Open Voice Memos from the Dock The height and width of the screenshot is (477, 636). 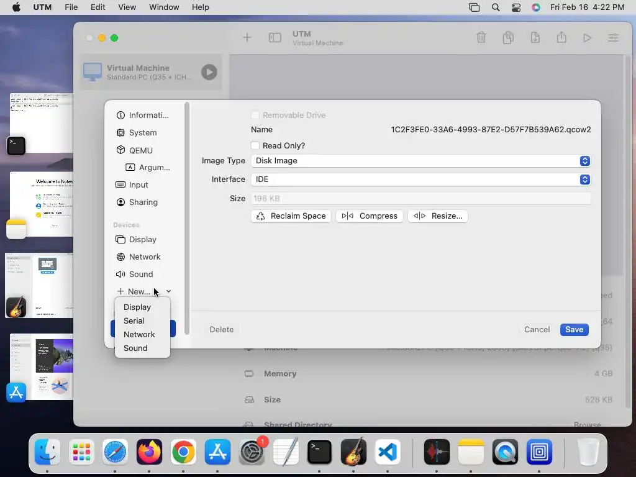point(437,452)
